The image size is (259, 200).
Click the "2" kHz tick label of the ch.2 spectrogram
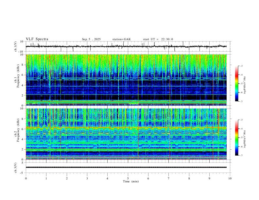(23, 149)
